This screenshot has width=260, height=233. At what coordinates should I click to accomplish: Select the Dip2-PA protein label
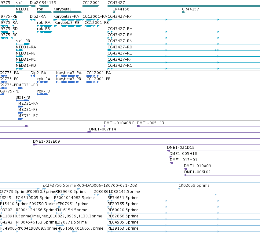[38, 73]
